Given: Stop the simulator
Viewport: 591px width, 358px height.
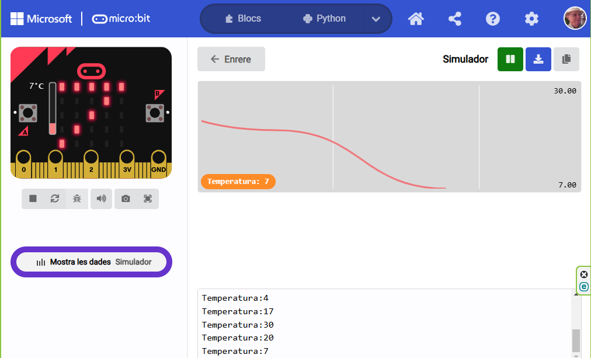Looking at the screenshot, I should tap(33, 199).
